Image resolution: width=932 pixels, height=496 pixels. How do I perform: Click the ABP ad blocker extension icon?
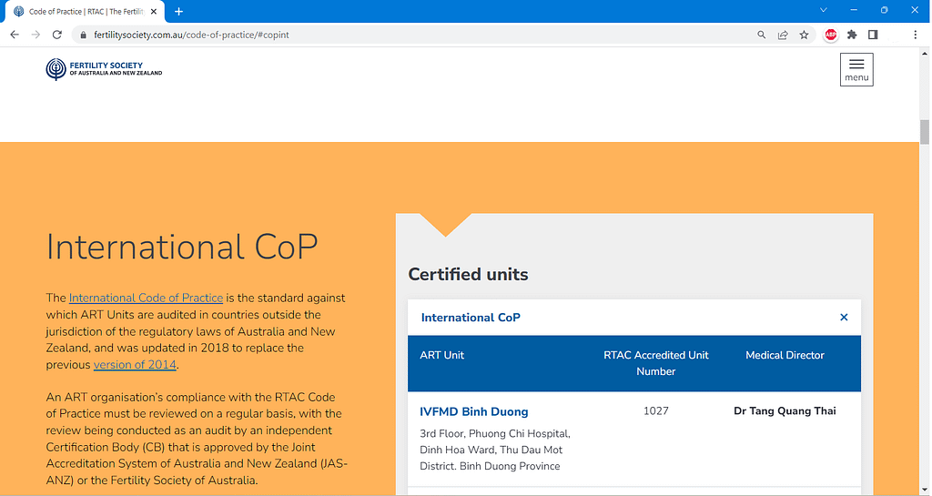pos(830,35)
